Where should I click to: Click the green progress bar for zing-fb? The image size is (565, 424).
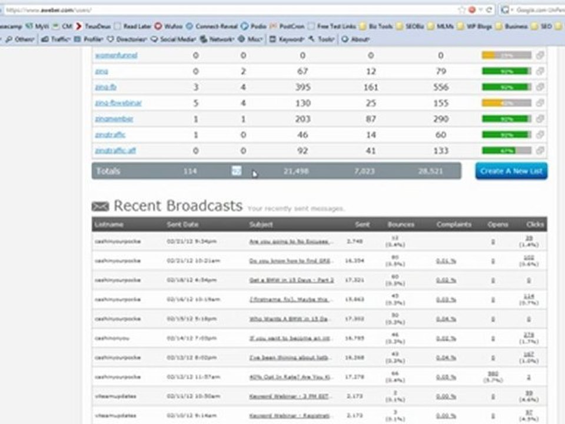point(506,87)
